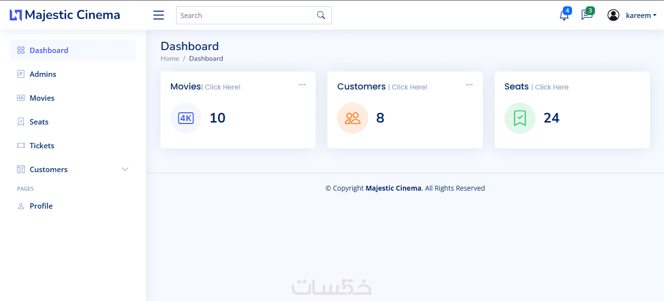Go to Admins in the sidebar
Image resolution: width=664 pixels, height=301 pixels.
click(43, 74)
